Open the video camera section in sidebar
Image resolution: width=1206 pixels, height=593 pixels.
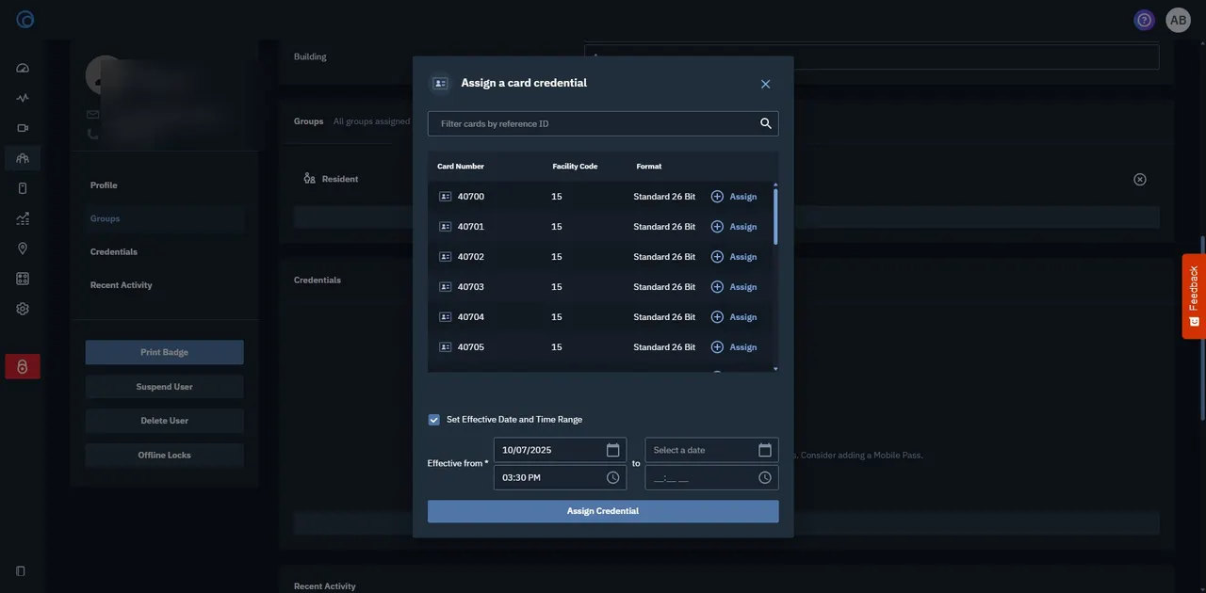tap(23, 128)
